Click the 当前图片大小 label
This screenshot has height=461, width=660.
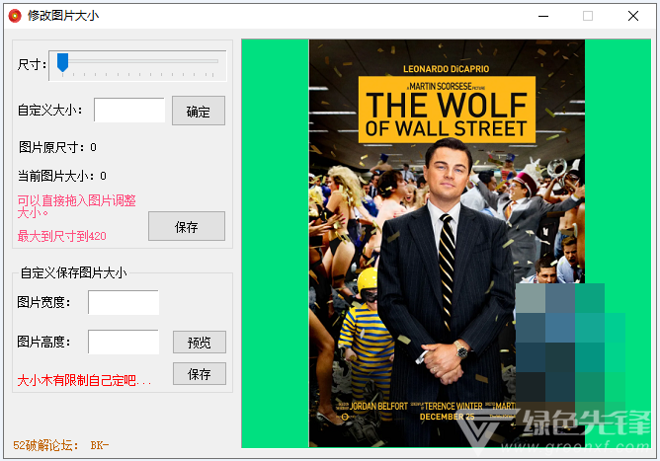click(x=61, y=177)
